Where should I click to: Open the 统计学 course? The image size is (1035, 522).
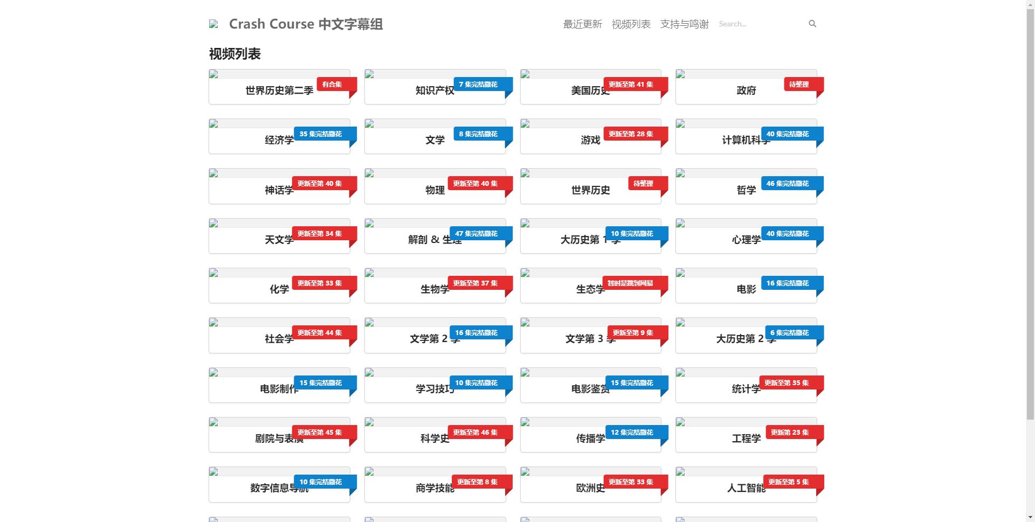(746, 389)
